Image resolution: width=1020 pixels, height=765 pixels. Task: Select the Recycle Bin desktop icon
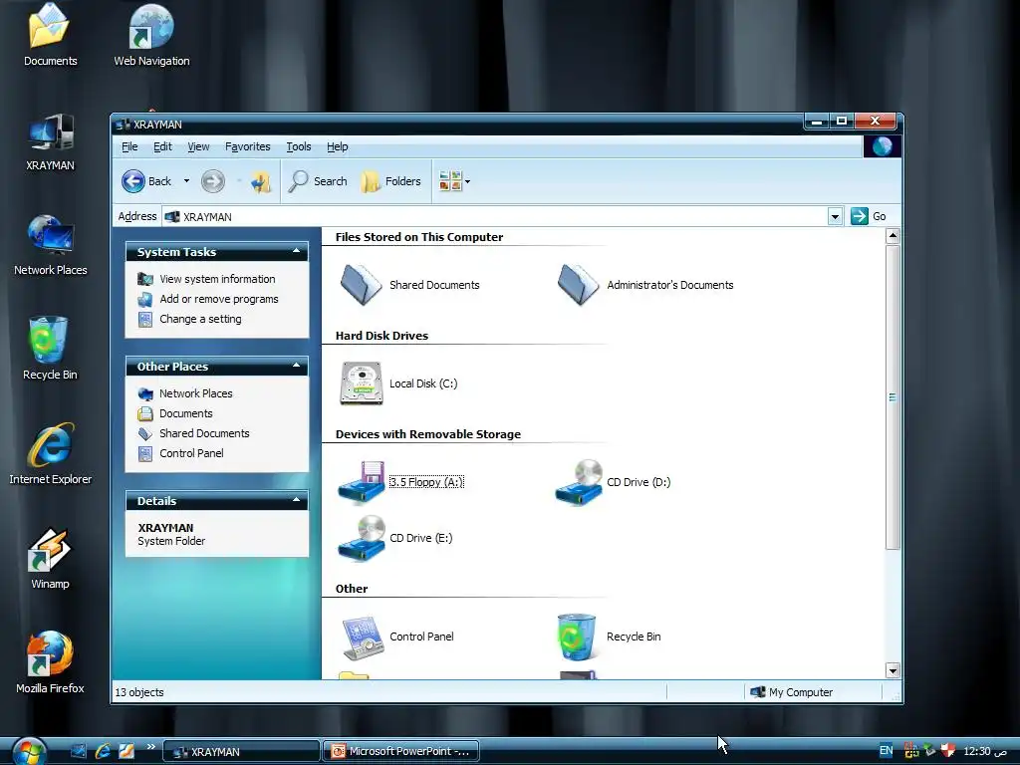point(48,340)
